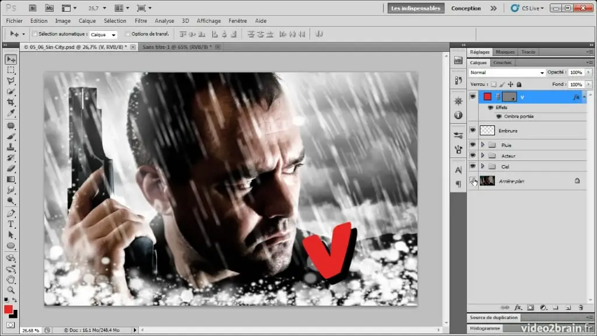Click the lock all padlock icon
This screenshot has height=336, width=597.
(519, 84)
